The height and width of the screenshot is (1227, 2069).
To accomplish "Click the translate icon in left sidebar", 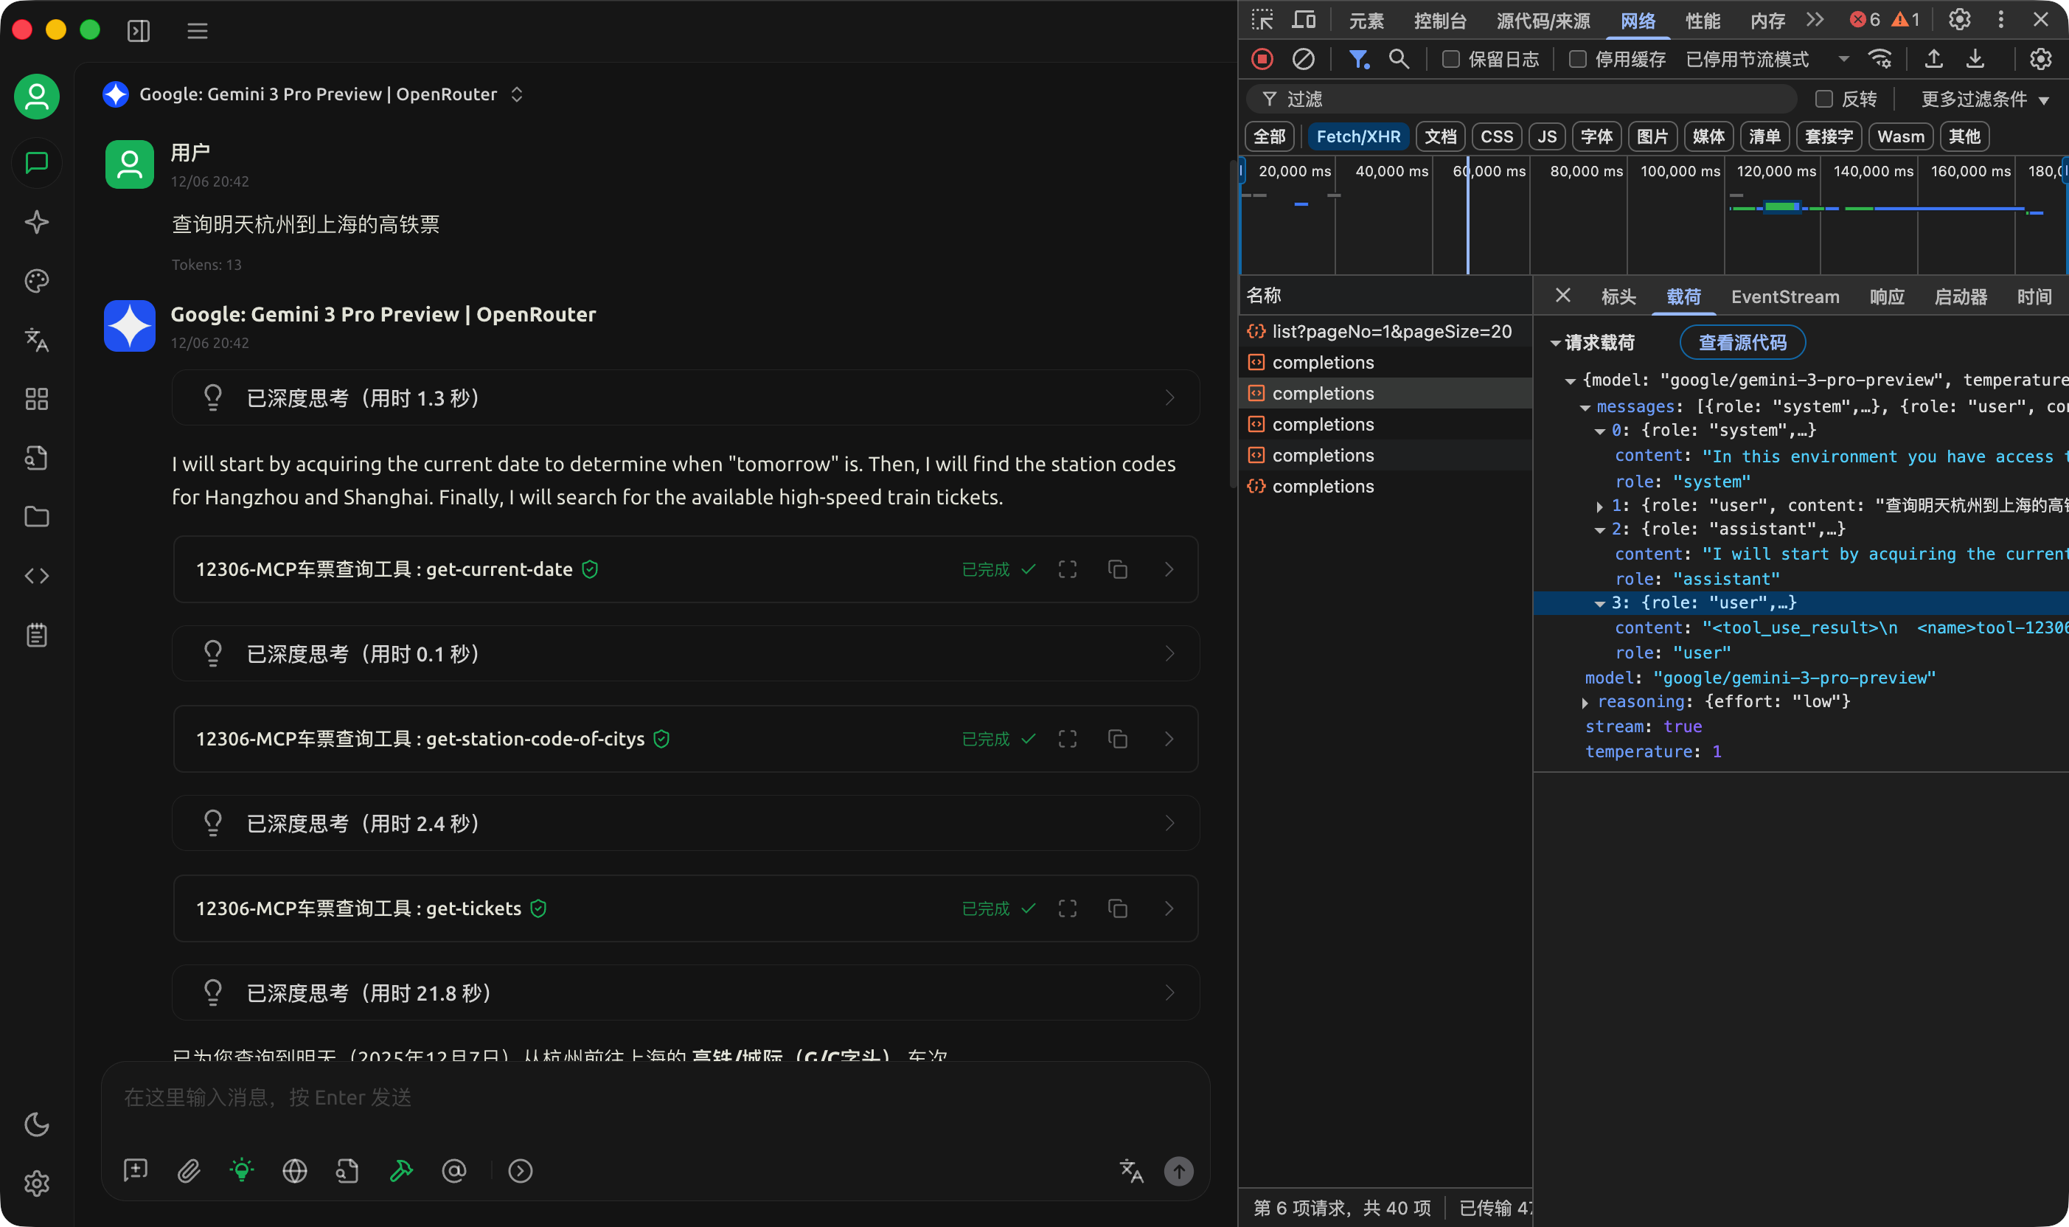I will 36,340.
